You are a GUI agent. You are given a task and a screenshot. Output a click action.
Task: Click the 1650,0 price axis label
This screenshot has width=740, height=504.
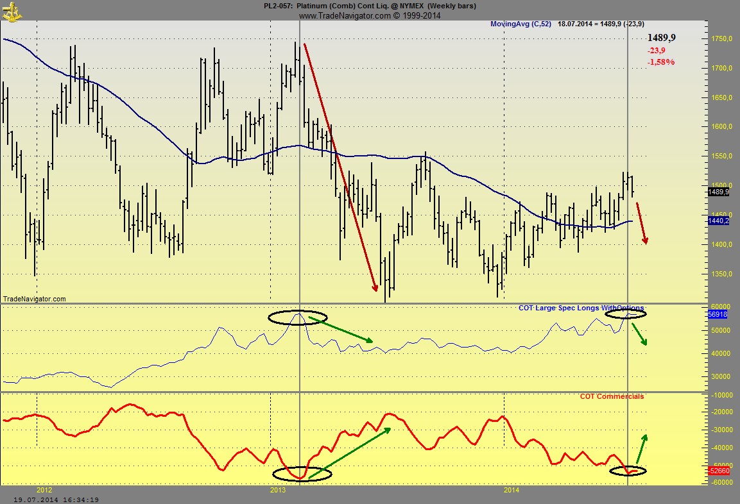pos(721,97)
